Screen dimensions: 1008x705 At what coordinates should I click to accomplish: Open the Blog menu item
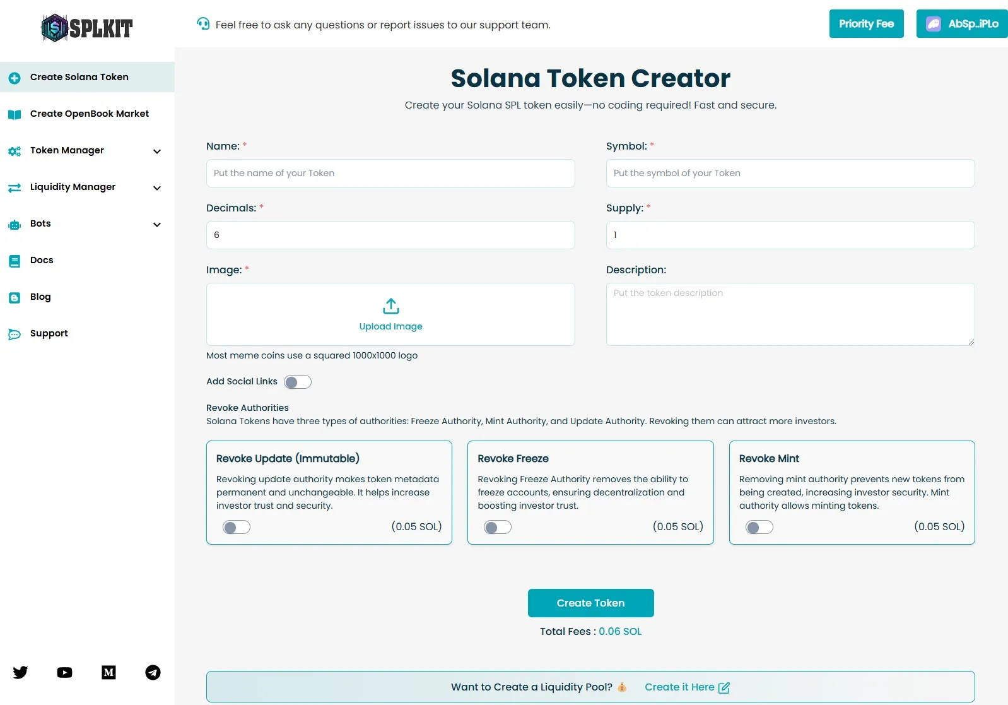coord(87,297)
